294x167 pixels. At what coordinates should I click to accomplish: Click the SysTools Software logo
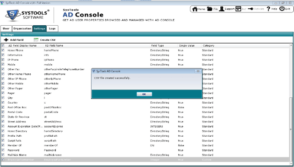pos(27,15)
